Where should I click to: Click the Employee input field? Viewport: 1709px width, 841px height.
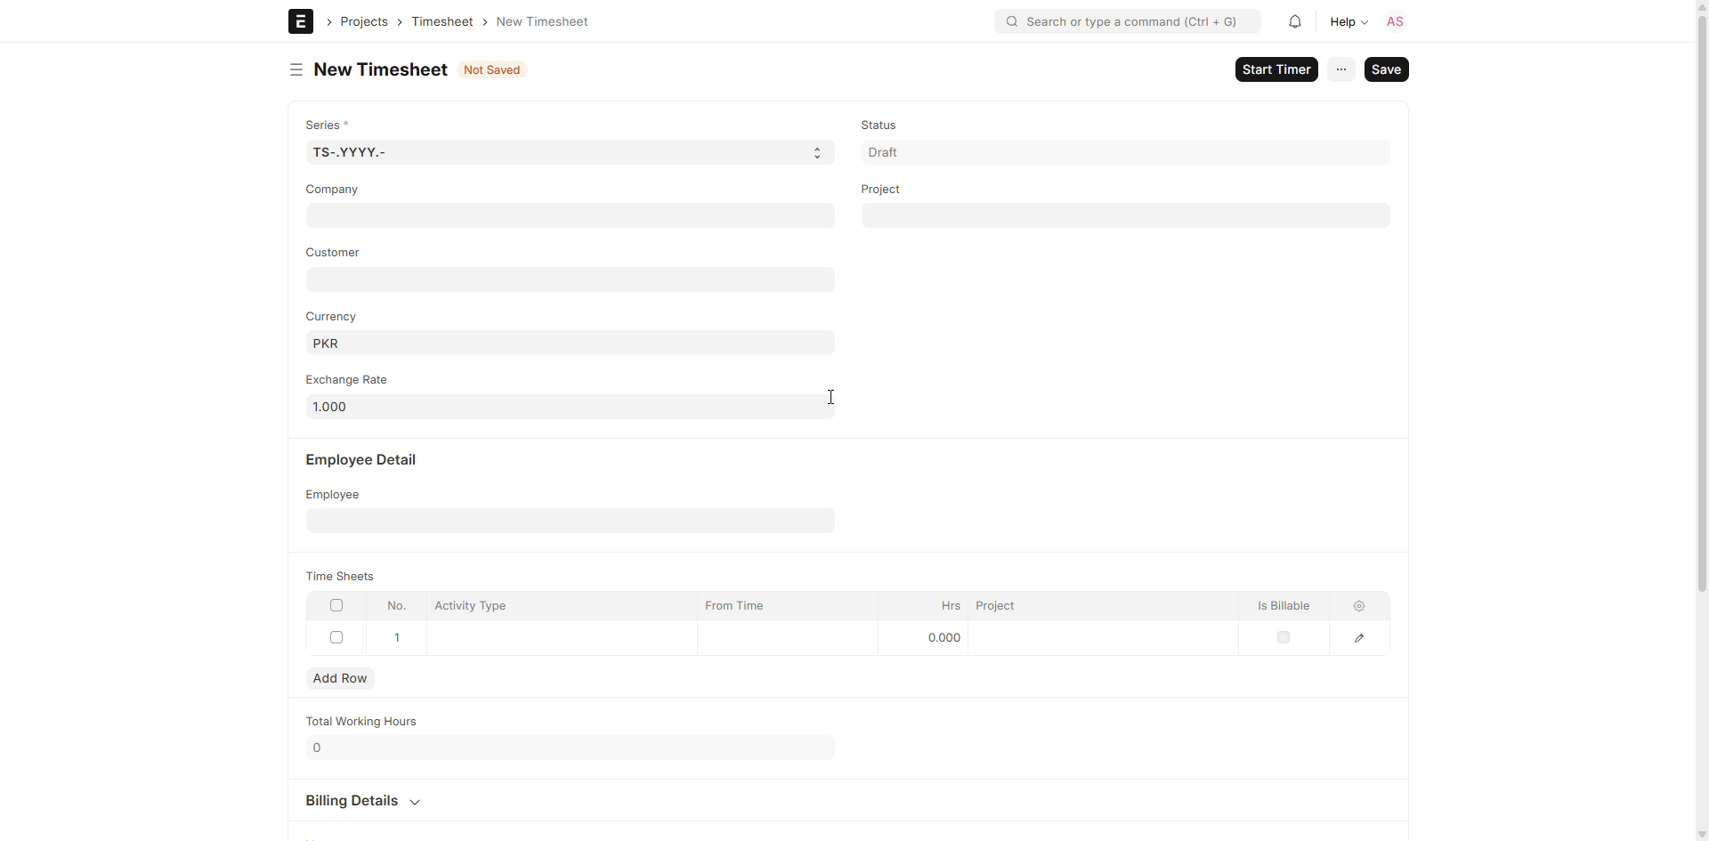pyautogui.click(x=570, y=521)
